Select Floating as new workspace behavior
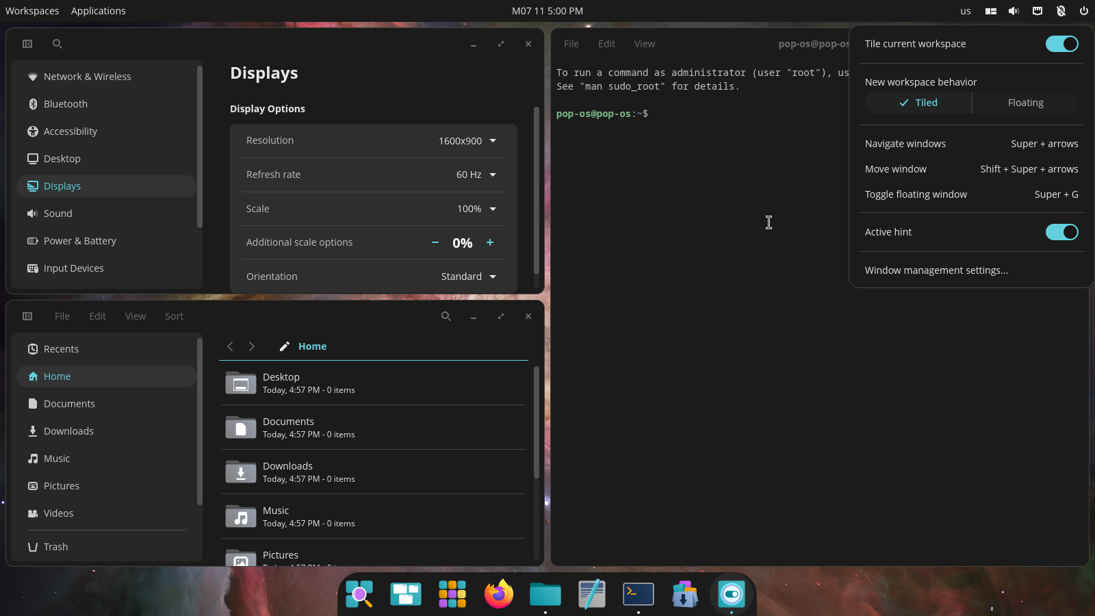The width and height of the screenshot is (1095, 616). pyautogui.click(x=1025, y=103)
